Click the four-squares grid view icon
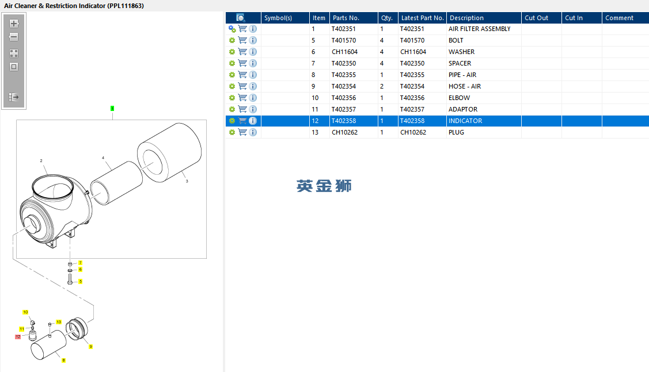 pyautogui.click(x=14, y=53)
